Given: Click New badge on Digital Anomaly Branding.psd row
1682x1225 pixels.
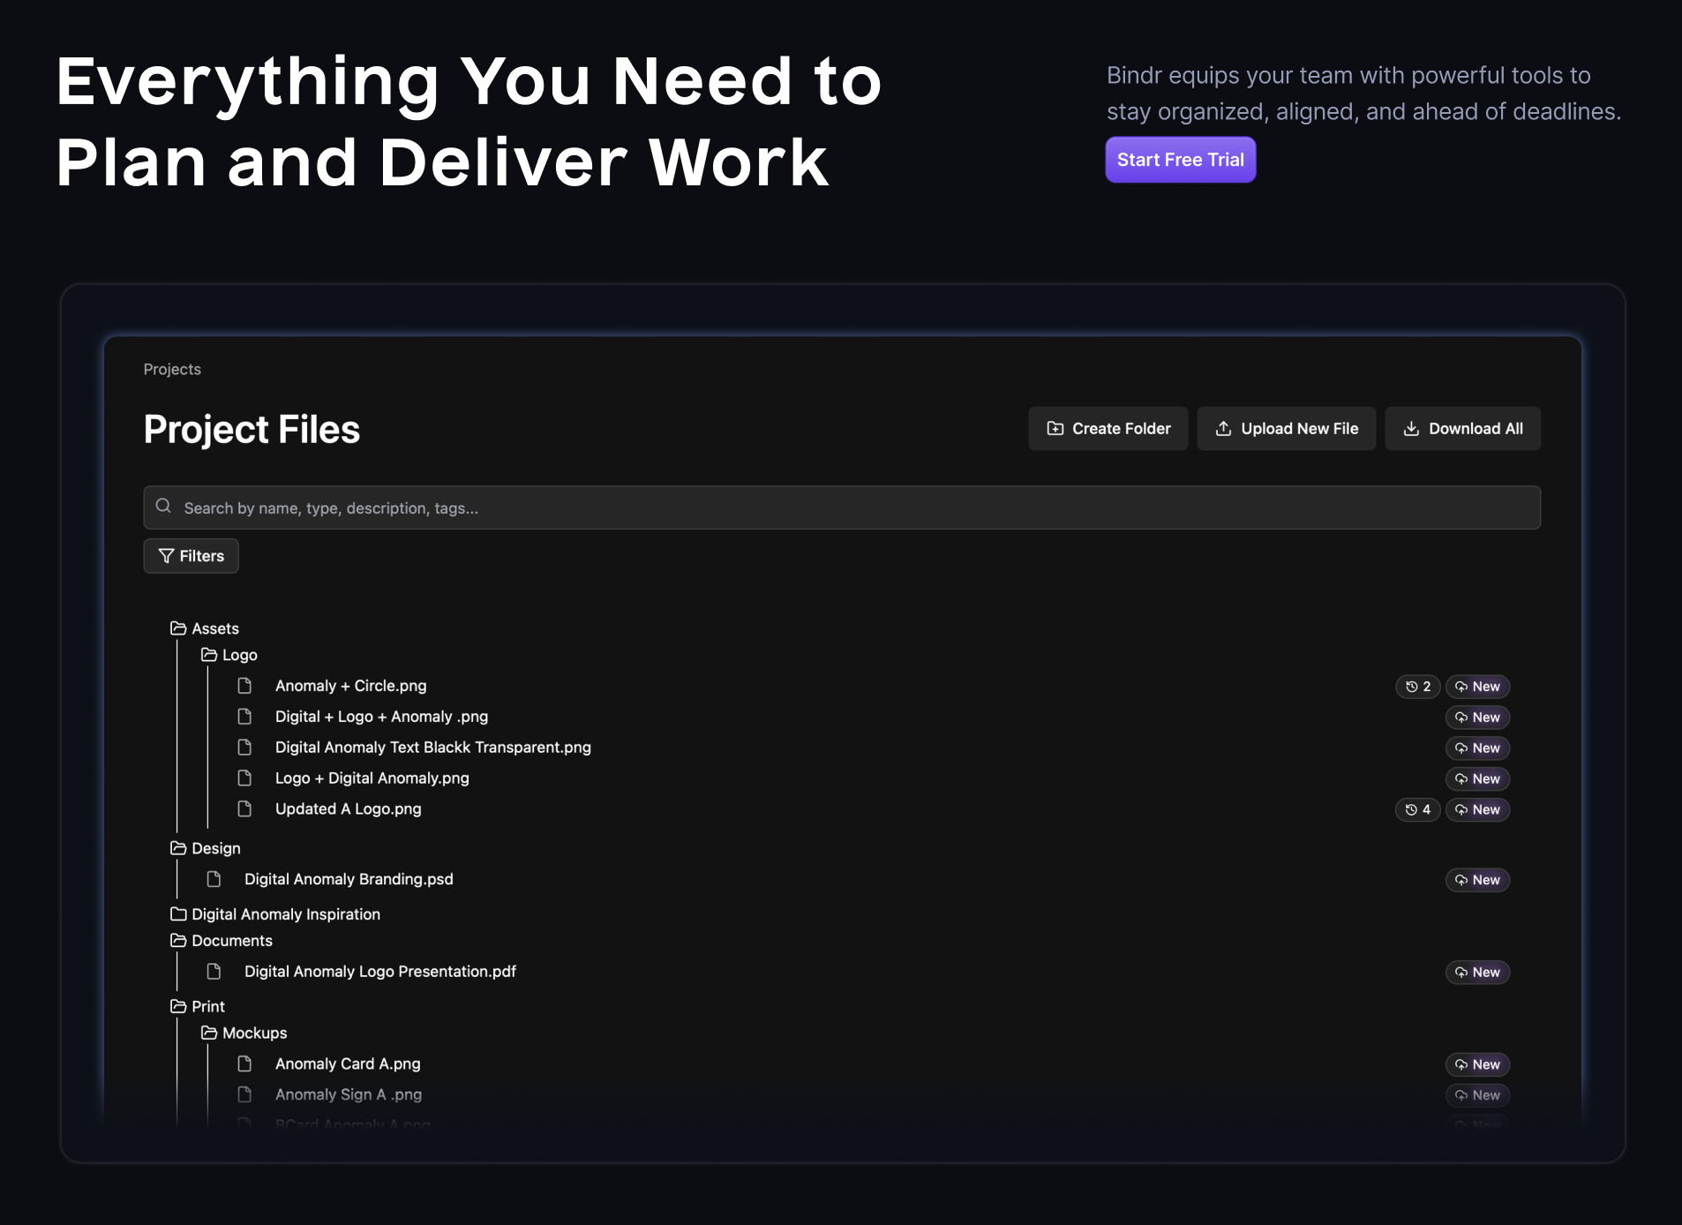Looking at the screenshot, I should pyautogui.click(x=1477, y=880).
